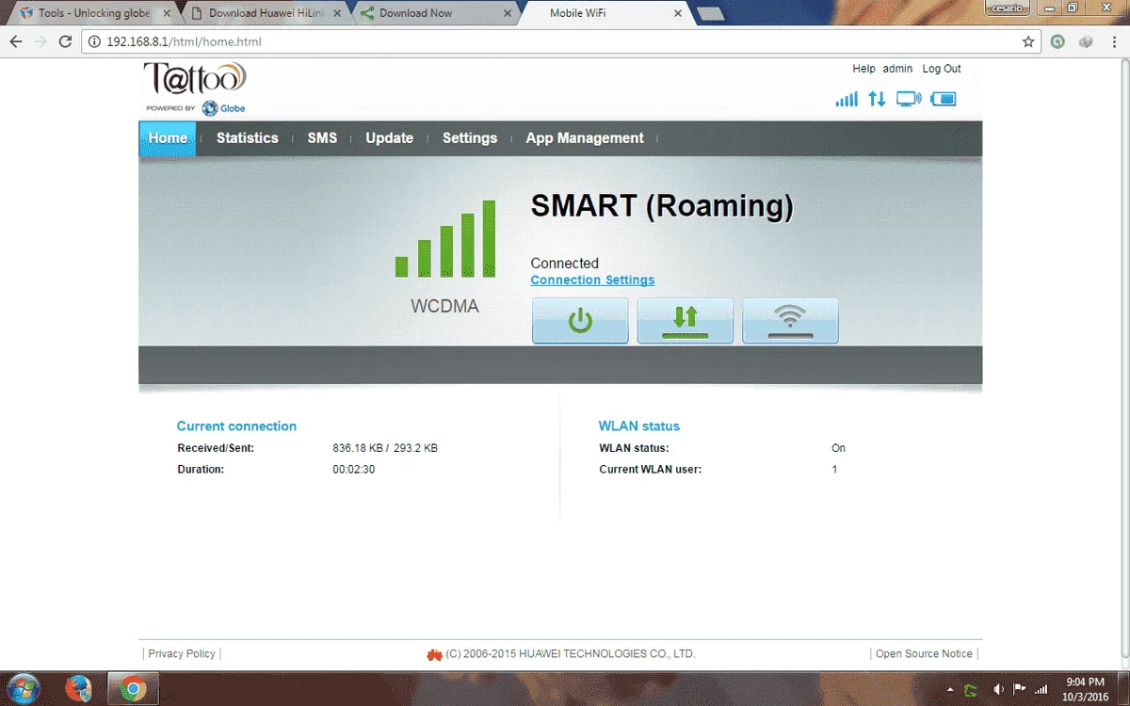Click the taskbar clock showing 9:04 PM
Image resolution: width=1130 pixels, height=706 pixels.
click(1086, 688)
